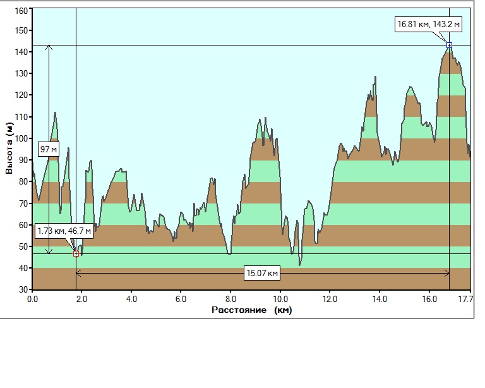The width and height of the screenshot is (485, 388).
Task: Click the 4.0 tick on the distance axis
Action: [x=131, y=298]
